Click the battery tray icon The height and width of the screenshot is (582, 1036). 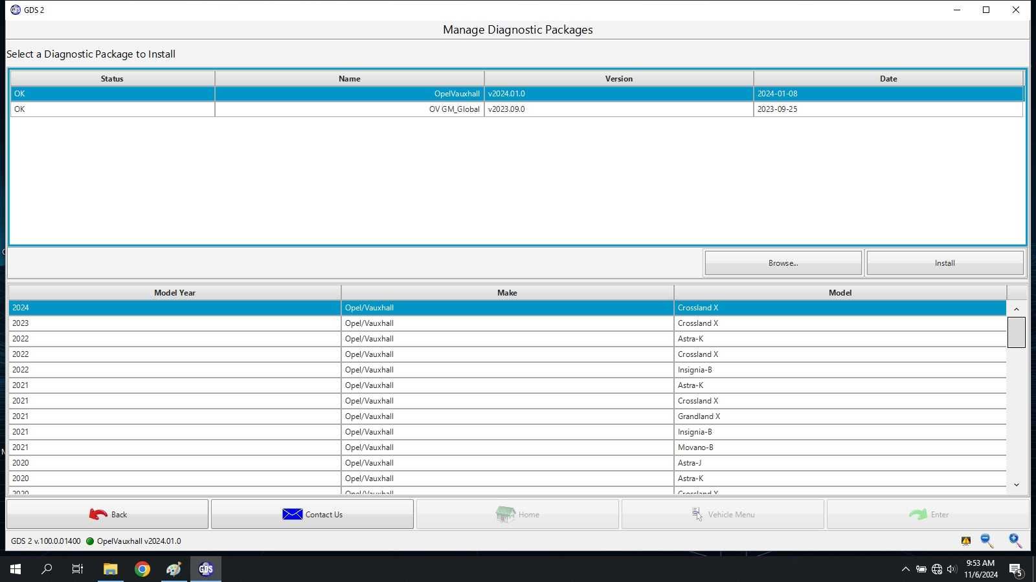coord(921,569)
